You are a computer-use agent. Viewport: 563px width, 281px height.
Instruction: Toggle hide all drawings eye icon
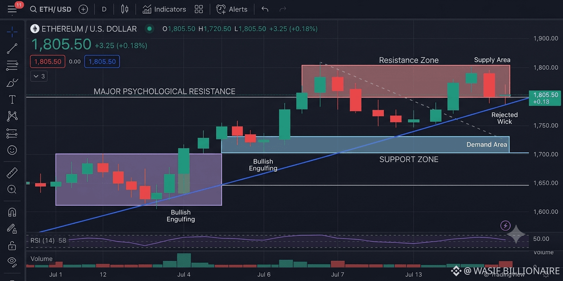[x=12, y=261]
